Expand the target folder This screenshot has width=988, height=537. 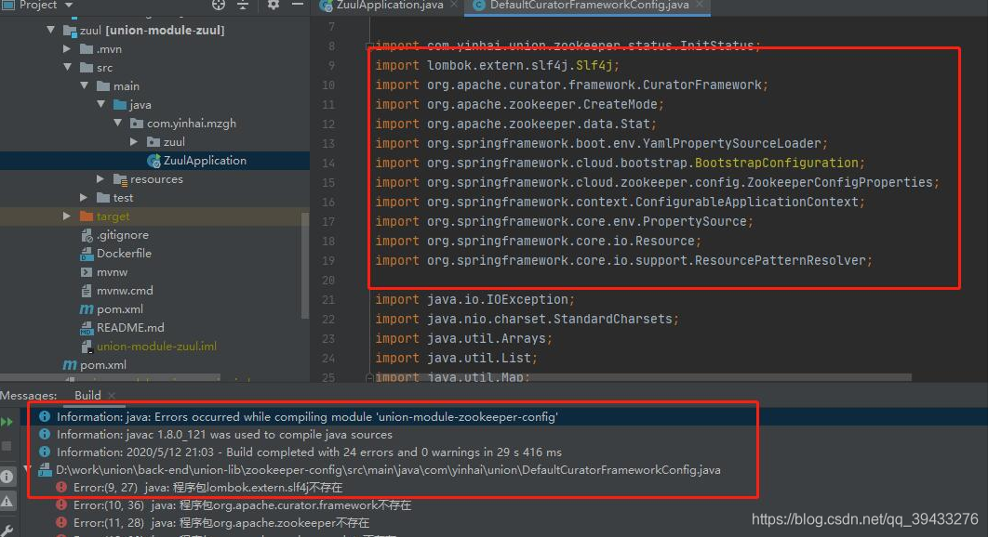[67, 216]
